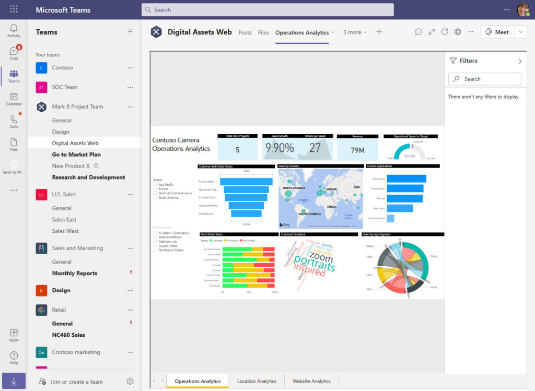The width and height of the screenshot is (535, 391).
Task: Switch to the Location Analytics report page
Action: pos(257,382)
